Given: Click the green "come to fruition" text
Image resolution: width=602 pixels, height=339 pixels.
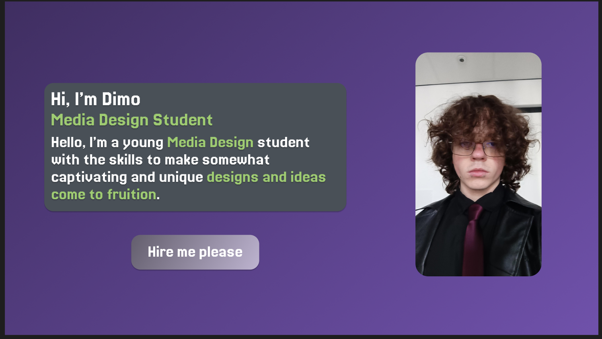Looking at the screenshot, I should [104, 194].
